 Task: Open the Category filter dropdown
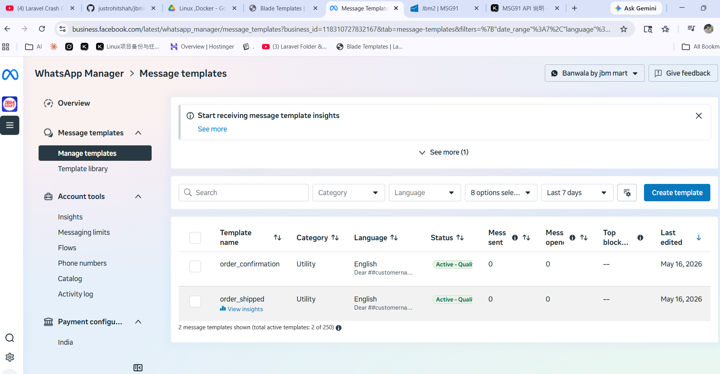(x=348, y=193)
